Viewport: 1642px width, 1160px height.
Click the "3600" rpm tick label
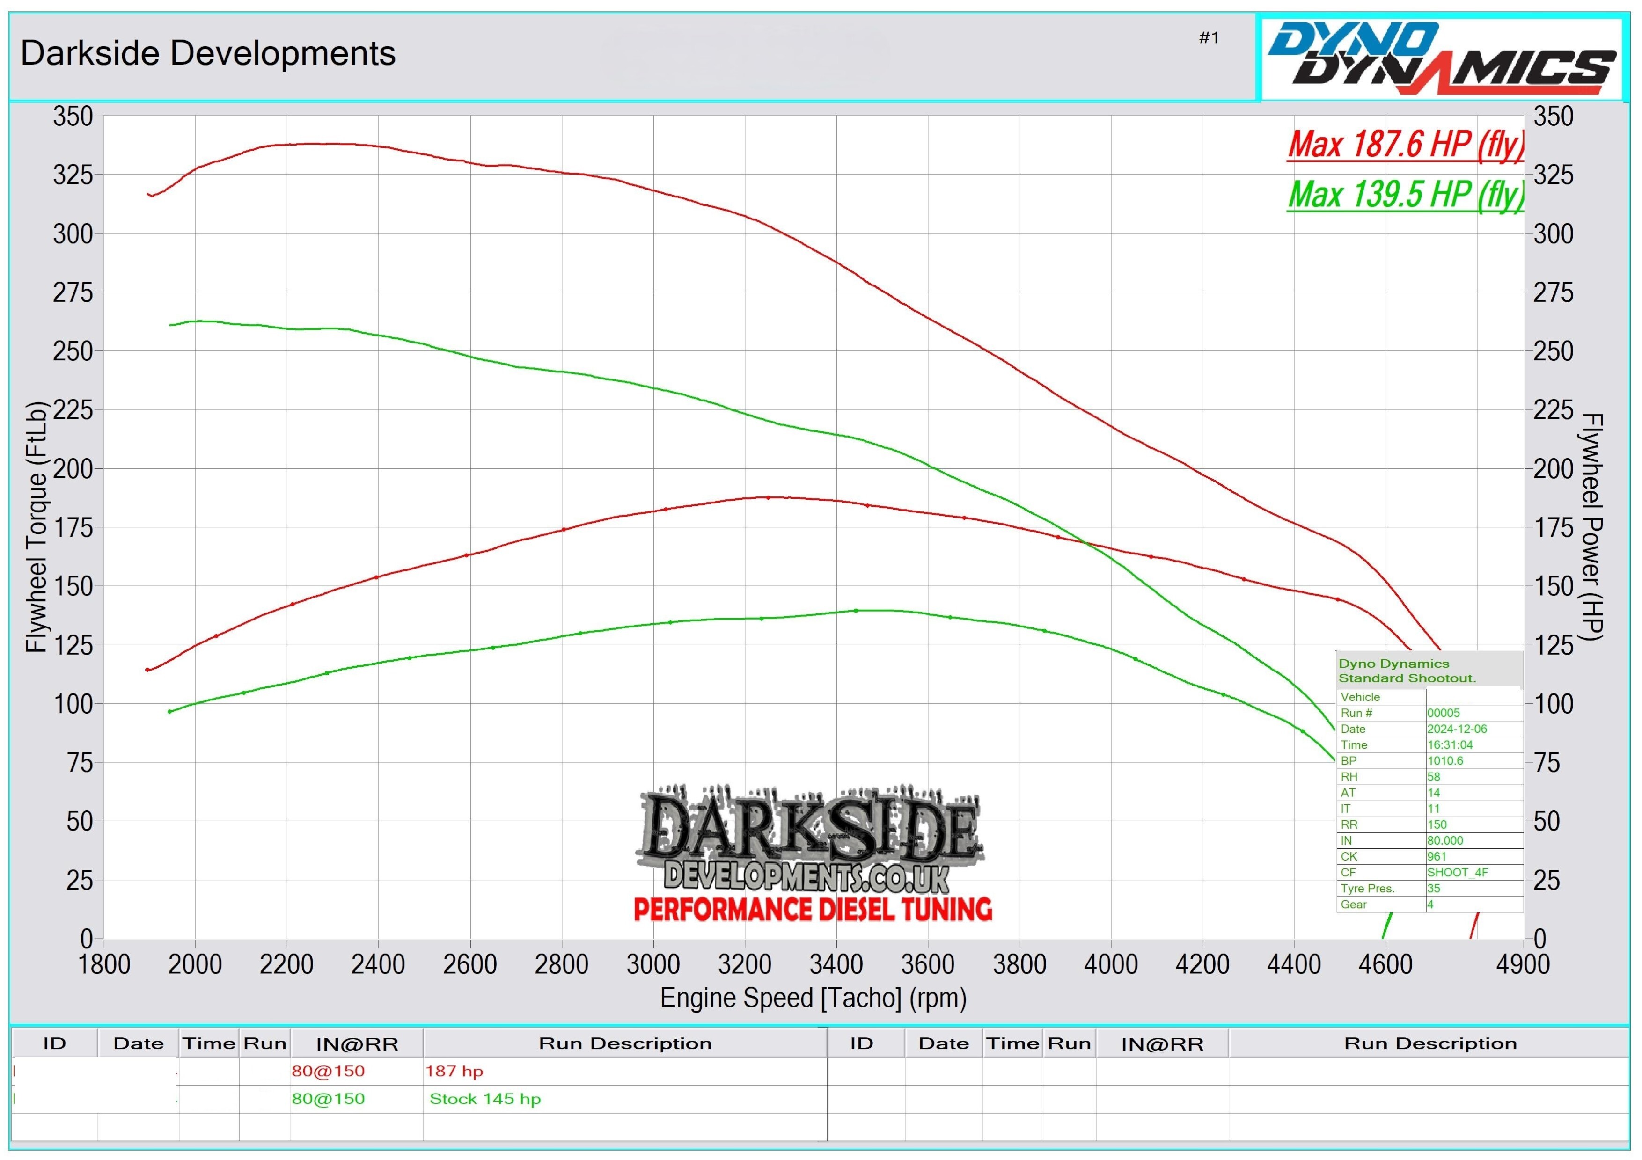coord(928,964)
